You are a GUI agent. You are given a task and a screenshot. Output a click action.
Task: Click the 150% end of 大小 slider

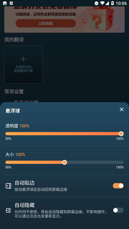(120, 167)
